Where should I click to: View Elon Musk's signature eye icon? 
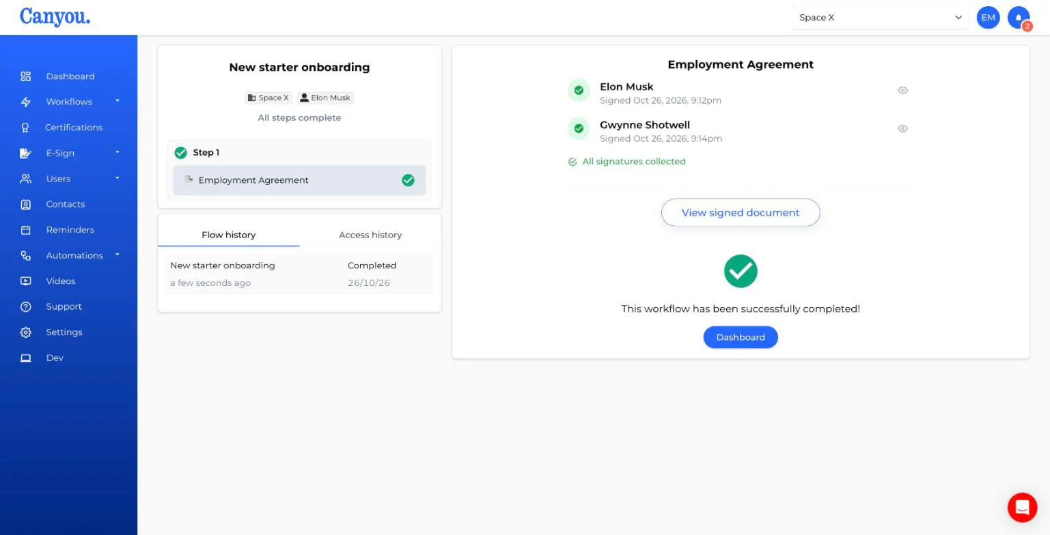click(902, 90)
